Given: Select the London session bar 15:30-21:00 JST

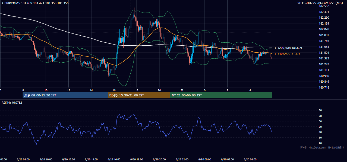Looking at the screenshot, I should coord(139,95).
